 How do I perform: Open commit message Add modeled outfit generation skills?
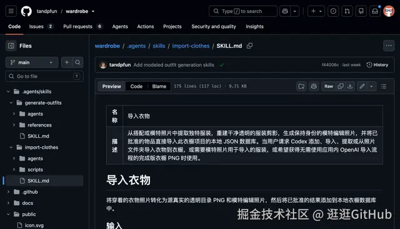click(174, 65)
